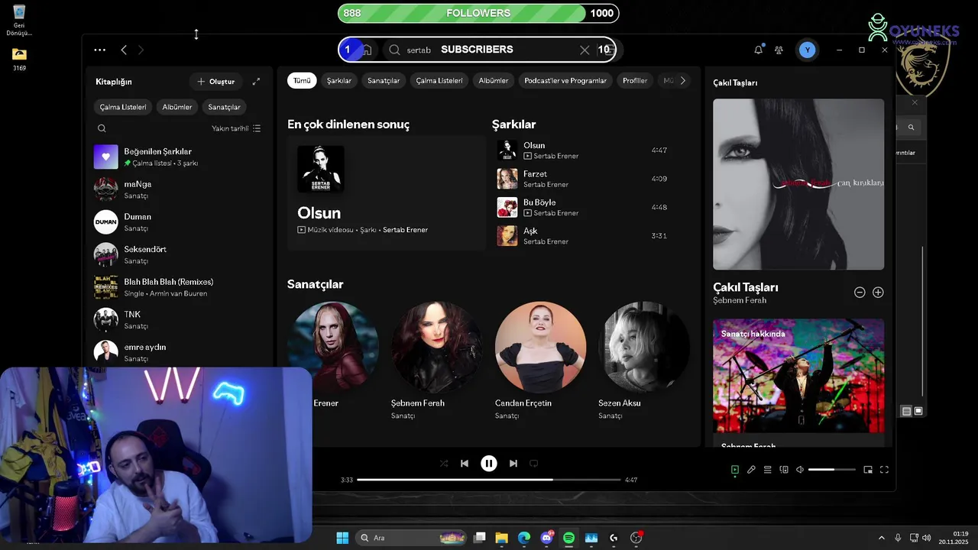Select the Profiller results tab
This screenshot has width=978, height=550.
[x=635, y=80]
